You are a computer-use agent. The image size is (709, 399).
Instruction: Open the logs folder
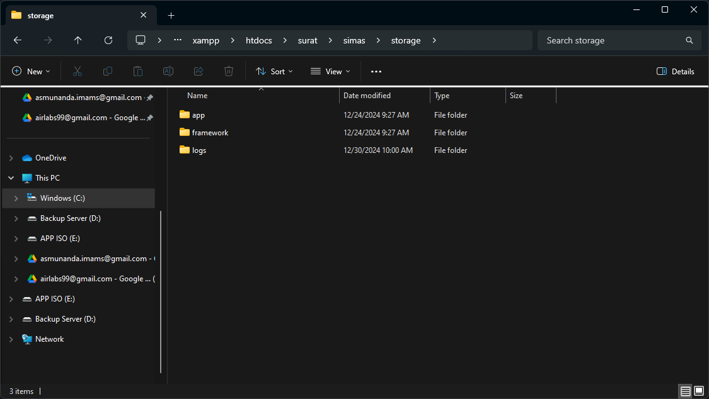tap(199, 150)
